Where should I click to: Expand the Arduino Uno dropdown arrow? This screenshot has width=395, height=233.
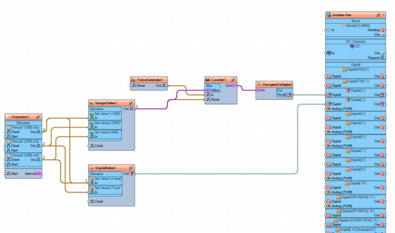tap(383, 15)
